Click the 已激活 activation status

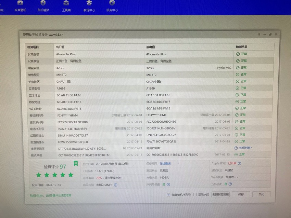tap(164, 171)
